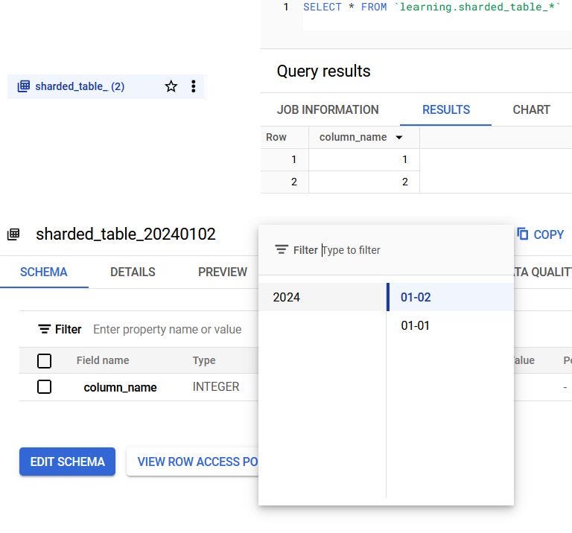Click the result cell in Row 1

click(x=364, y=159)
